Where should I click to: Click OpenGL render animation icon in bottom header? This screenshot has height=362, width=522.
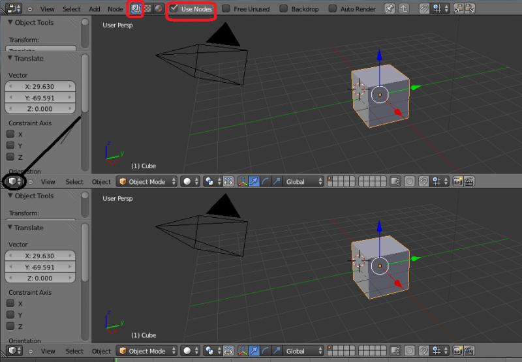(x=469, y=351)
